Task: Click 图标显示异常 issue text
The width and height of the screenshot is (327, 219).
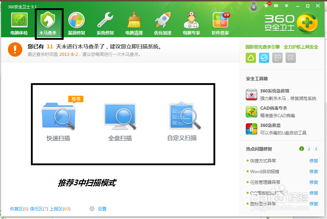Action: [x=263, y=204]
